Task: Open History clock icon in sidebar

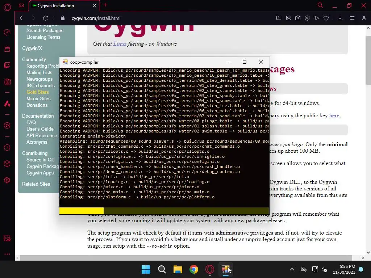Action: tap(7, 148)
